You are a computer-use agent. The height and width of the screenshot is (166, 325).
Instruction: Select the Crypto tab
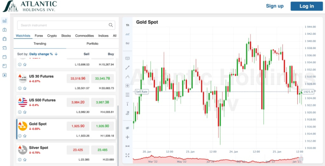tap(52, 36)
